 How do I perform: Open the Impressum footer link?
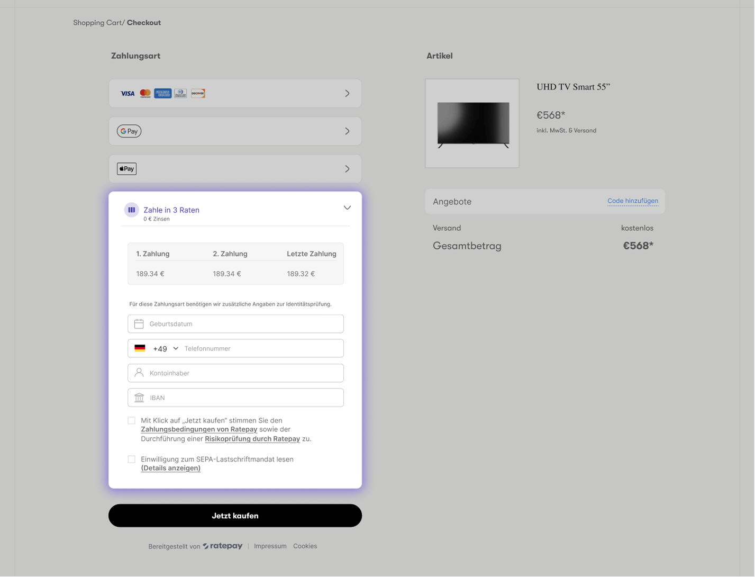tap(270, 546)
